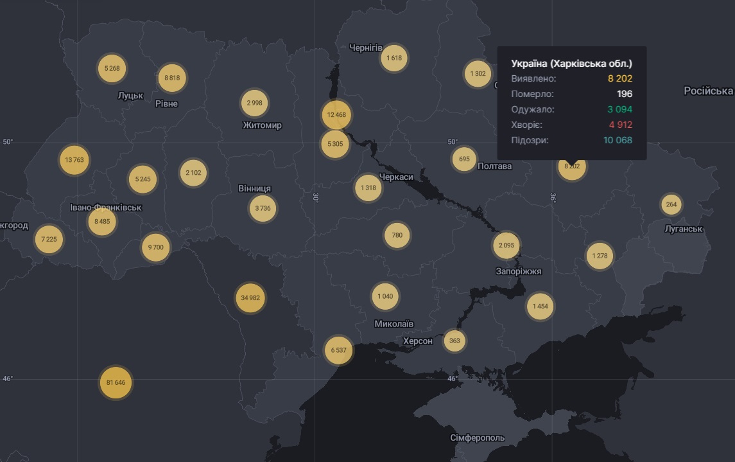Click the 5 268 bubble above Луцьк
The image size is (735, 462).
click(x=112, y=68)
